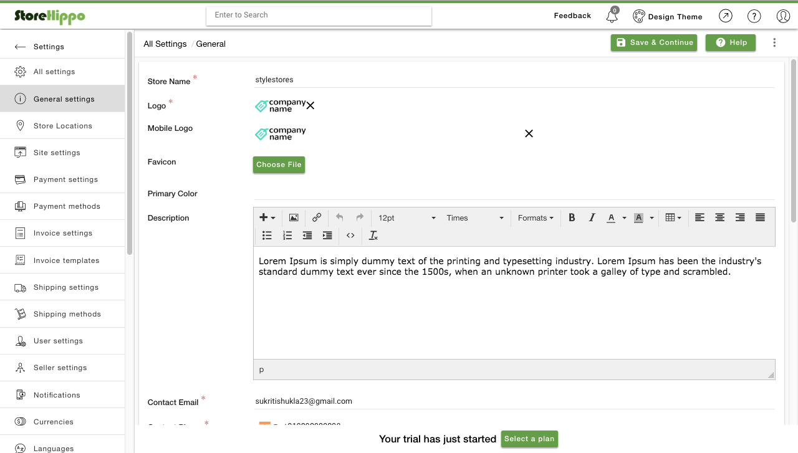The height and width of the screenshot is (453, 798).
Task: Open Shipping settings
Action: click(62, 287)
